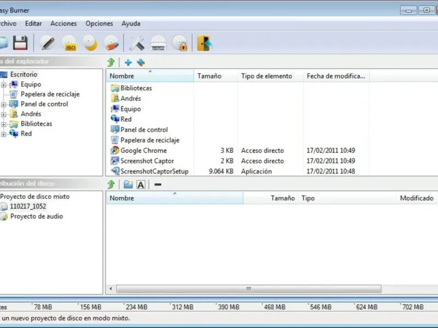Image resolution: width=438 pixels, height=328 pixels.
Task: Open the Opciones menu
Action: pos(99,24)
